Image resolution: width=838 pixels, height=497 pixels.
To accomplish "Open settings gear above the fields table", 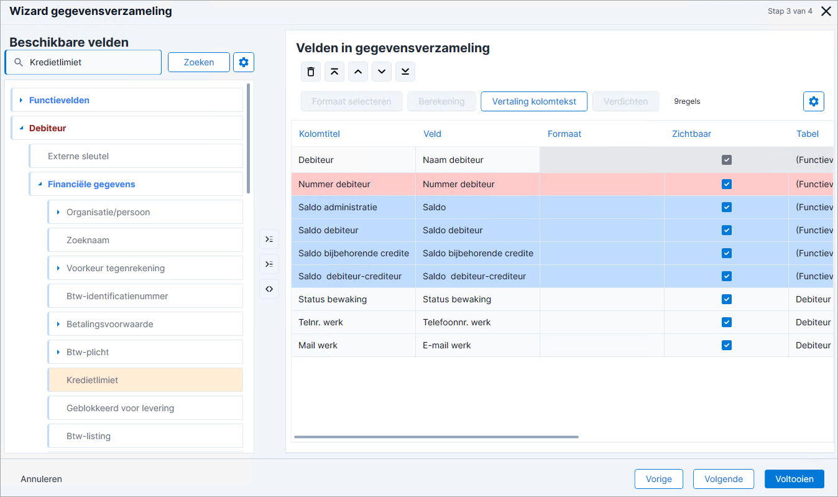I will pyautogui.click(x=814, y=101).
